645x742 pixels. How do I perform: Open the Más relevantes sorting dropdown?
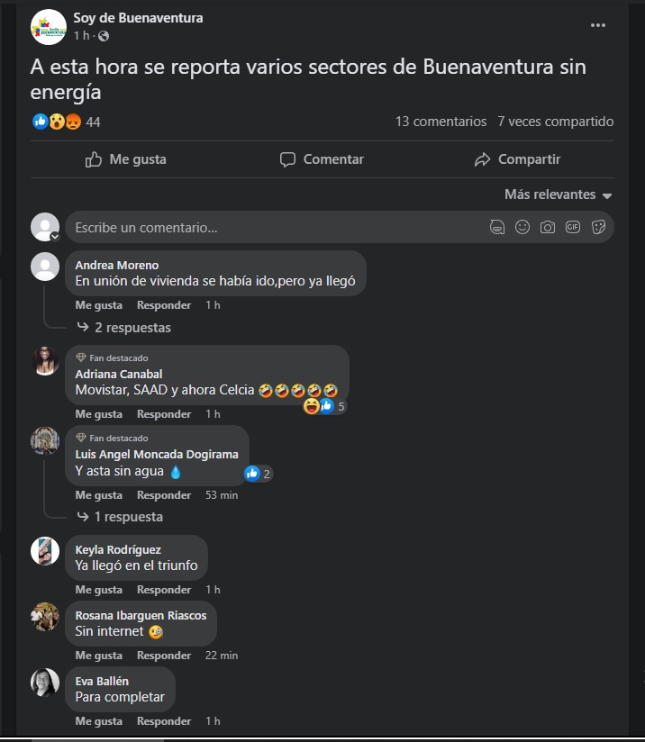[558, 195]
